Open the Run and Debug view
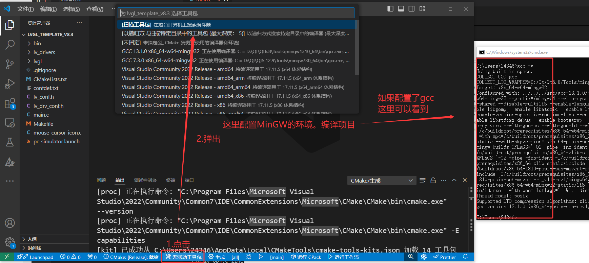Viewport: 589px width, 263px height. [10, 83]
